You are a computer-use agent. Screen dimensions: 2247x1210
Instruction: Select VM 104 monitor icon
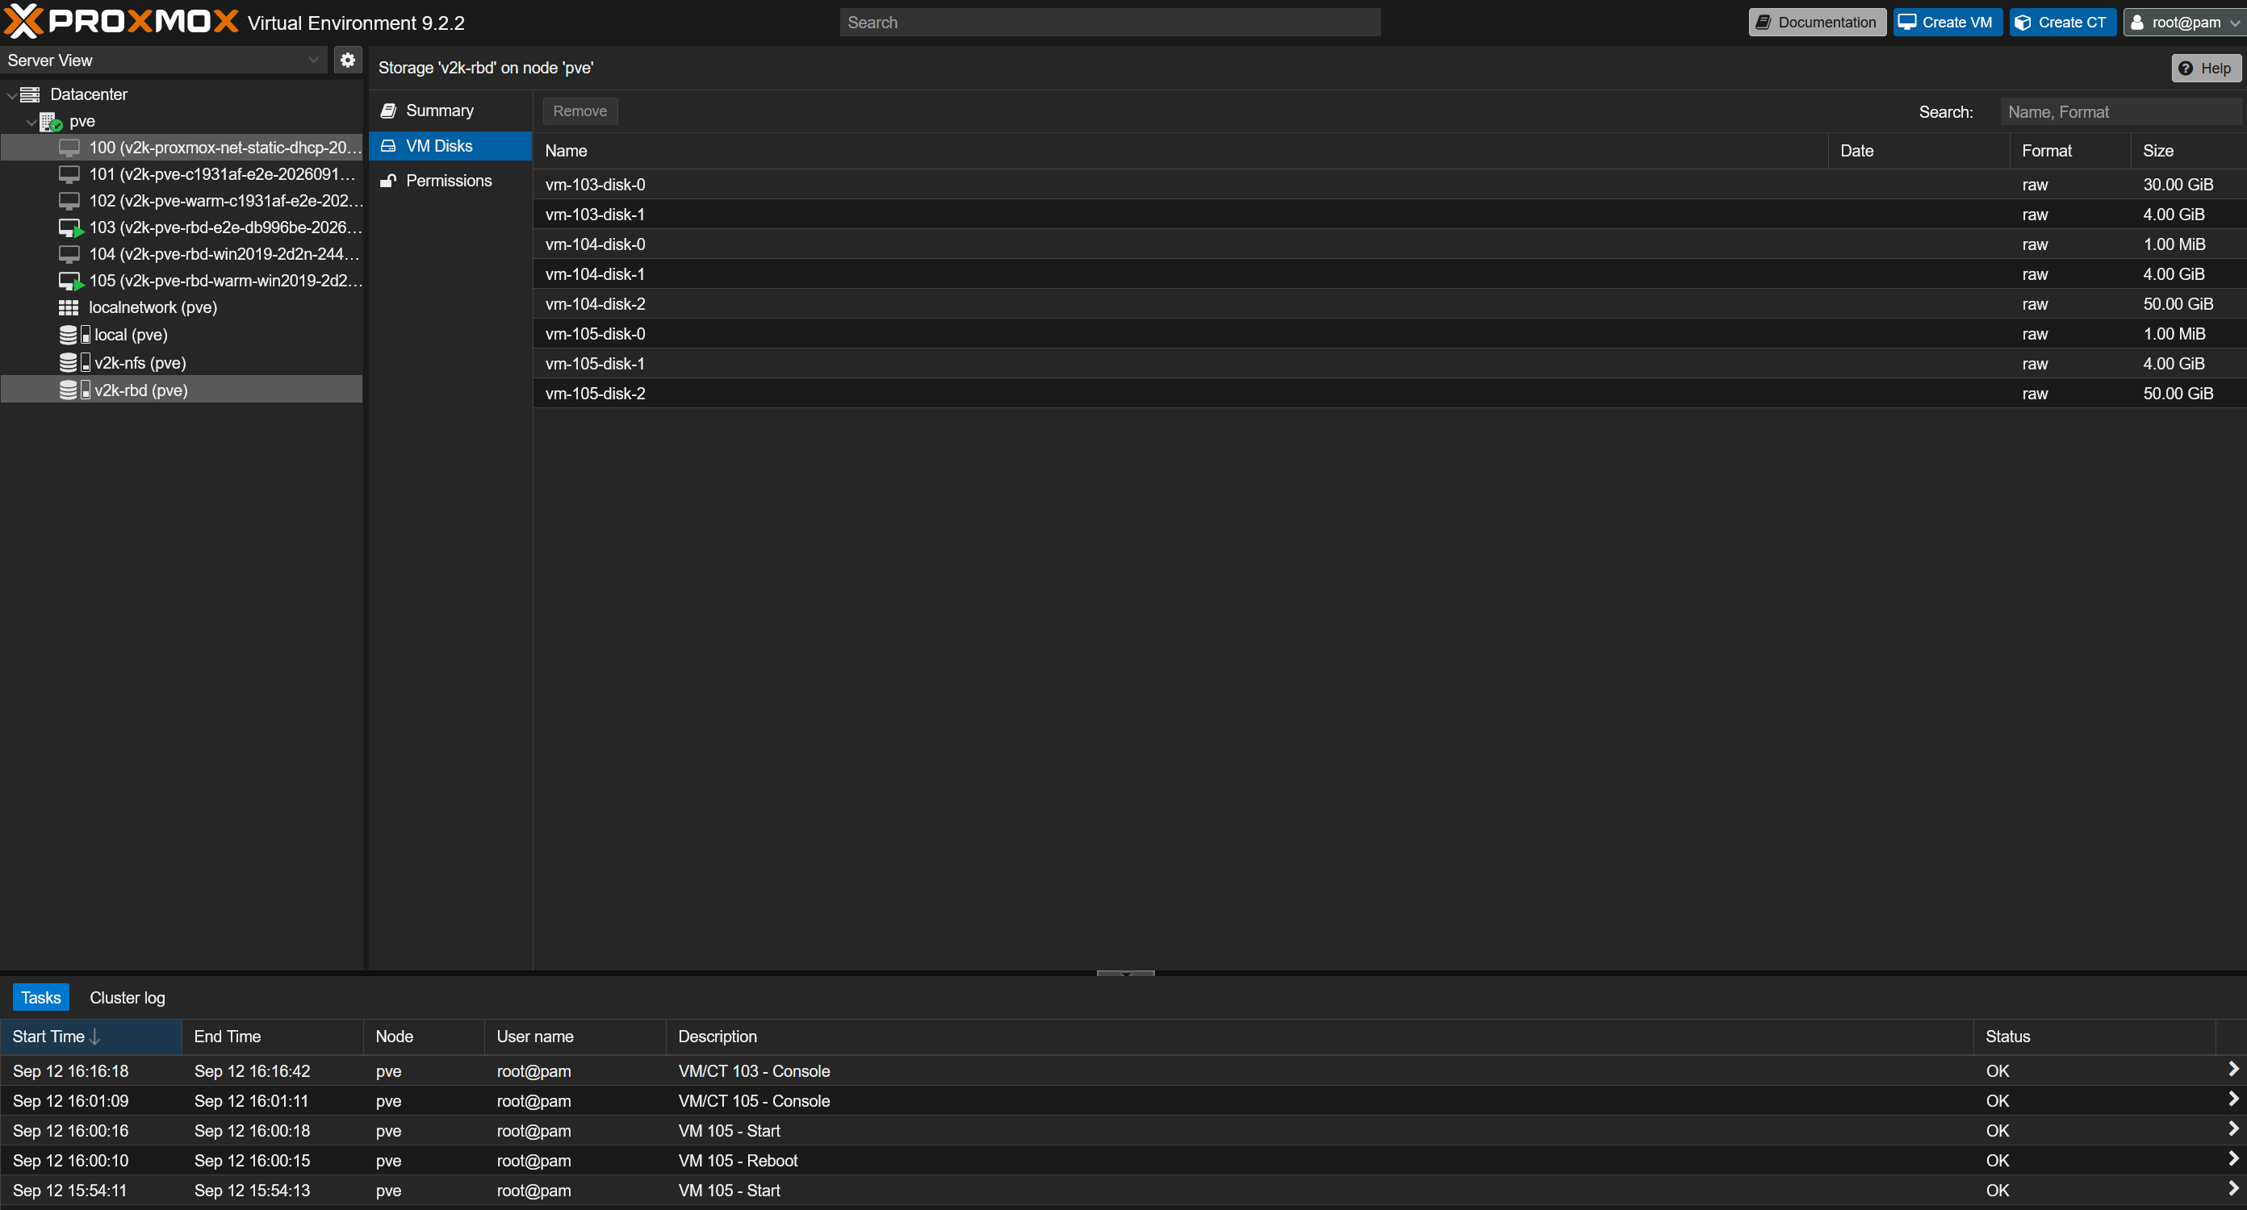pyautogui.click(x=69, y=253)
